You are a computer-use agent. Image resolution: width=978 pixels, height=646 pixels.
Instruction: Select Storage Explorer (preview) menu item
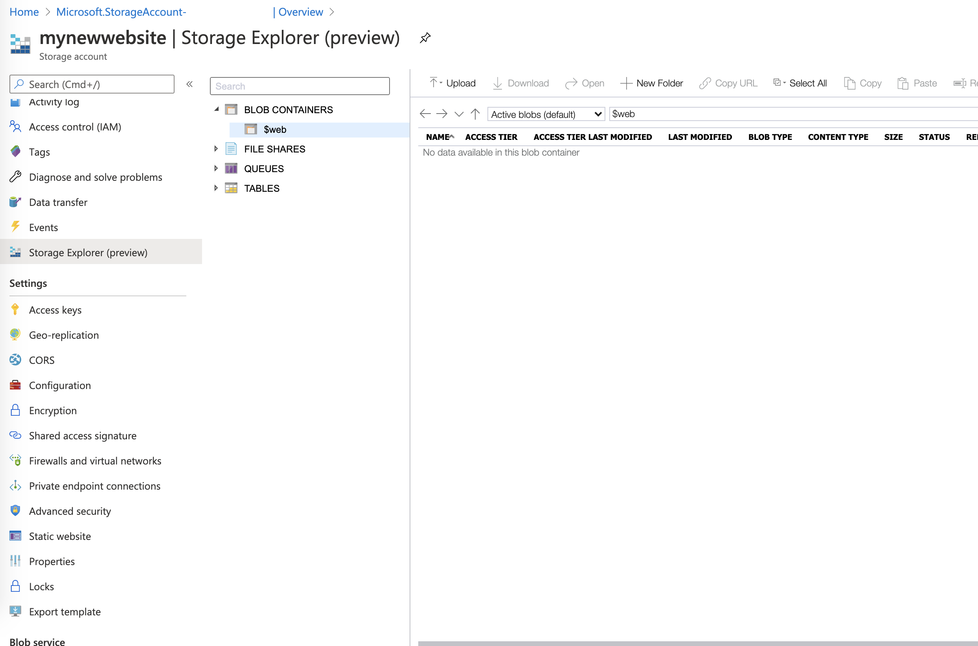101,252
